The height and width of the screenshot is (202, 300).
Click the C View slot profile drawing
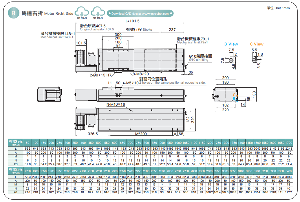coord(255,59)
